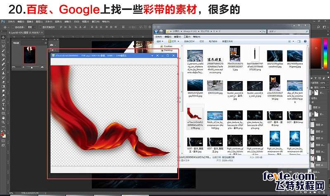Click the rainbow hue slider in Color panel
Image resolution: width=330 pixels, height=196 pixels.
325,53
